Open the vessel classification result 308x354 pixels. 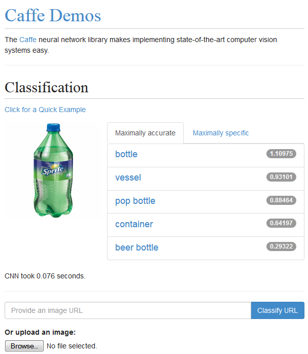128,178
